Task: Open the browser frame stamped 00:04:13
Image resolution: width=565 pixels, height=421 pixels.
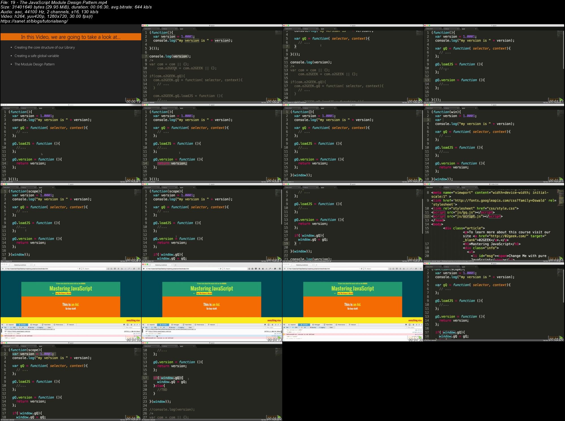Action: point(212,302)
